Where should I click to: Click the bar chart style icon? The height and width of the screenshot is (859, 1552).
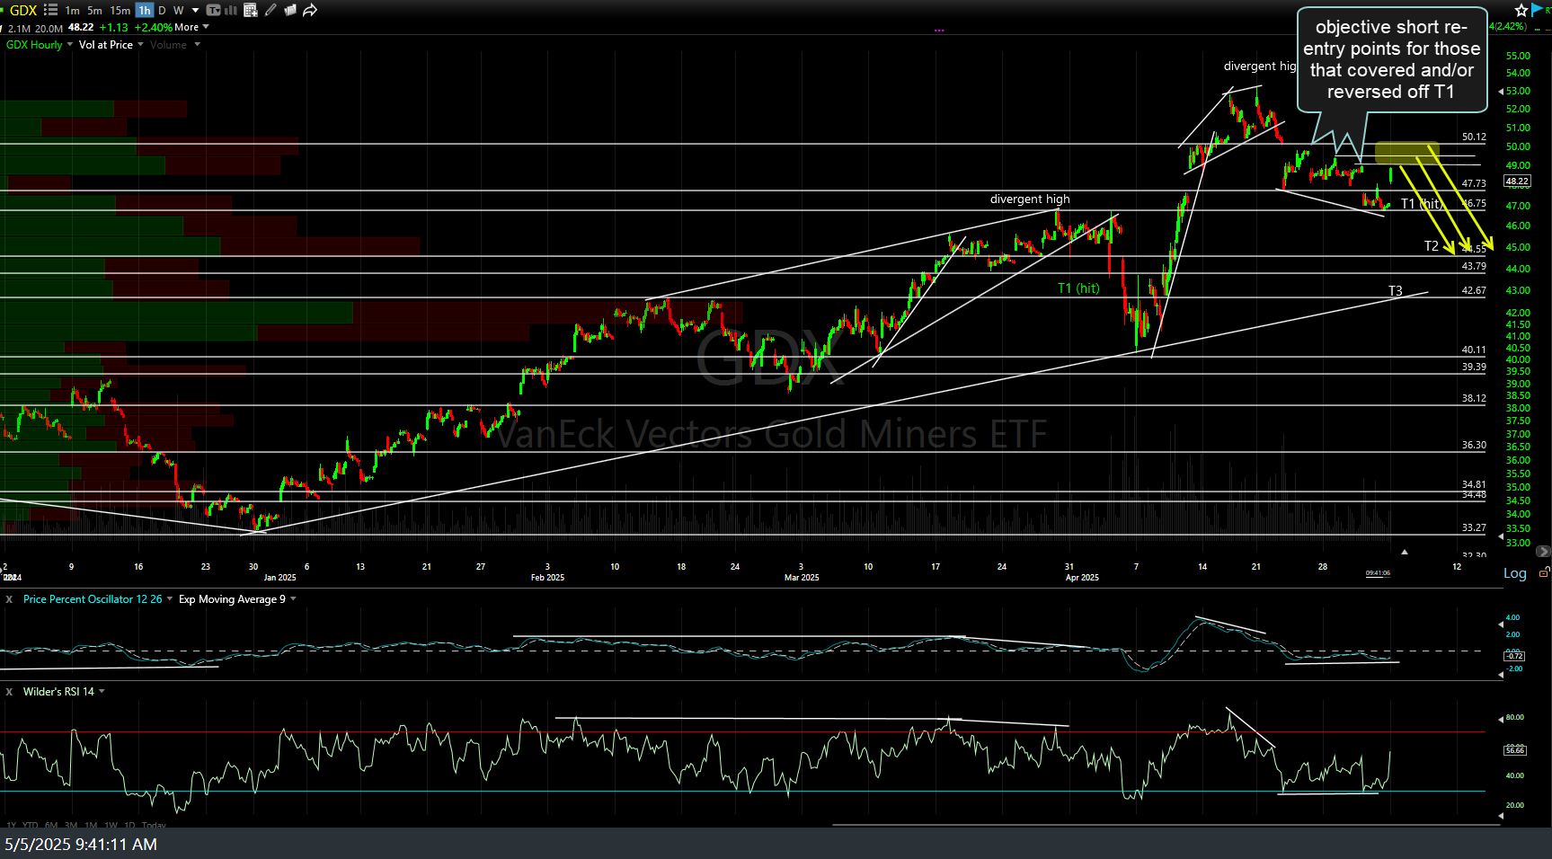coord(230,10)
